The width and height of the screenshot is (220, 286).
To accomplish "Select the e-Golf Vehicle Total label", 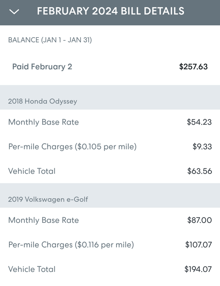I will tap(32, 269).
